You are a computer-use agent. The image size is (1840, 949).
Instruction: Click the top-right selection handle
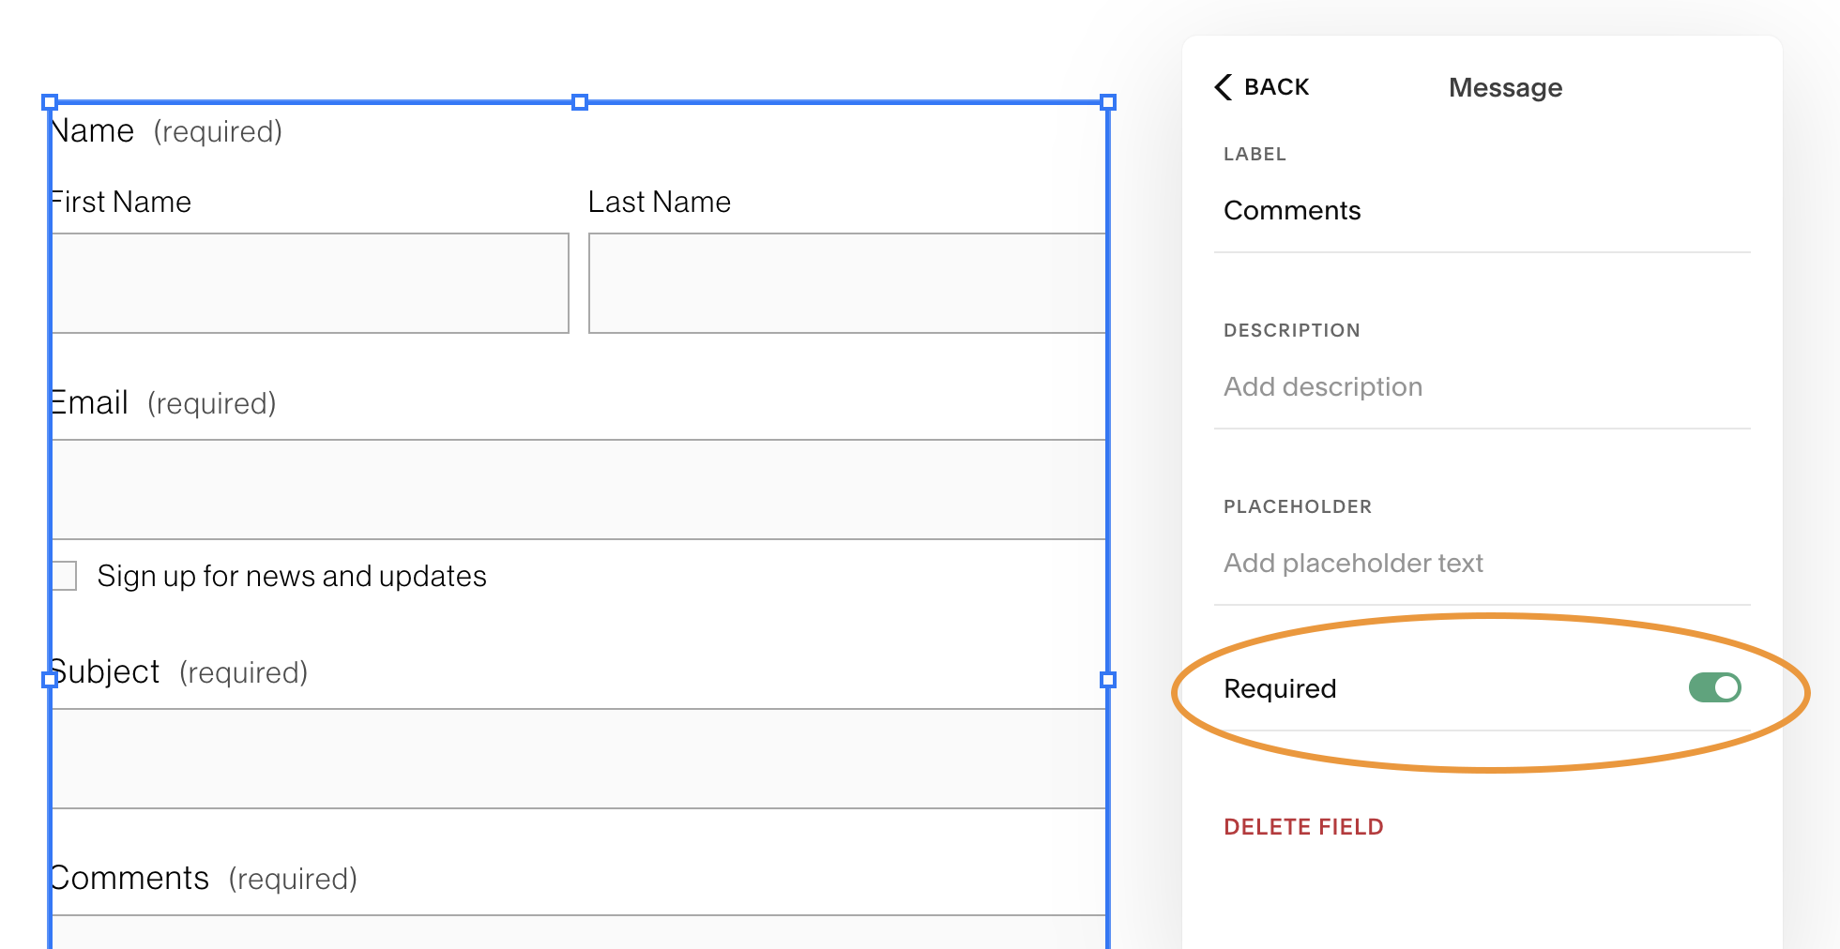[x=1108, y=103]
